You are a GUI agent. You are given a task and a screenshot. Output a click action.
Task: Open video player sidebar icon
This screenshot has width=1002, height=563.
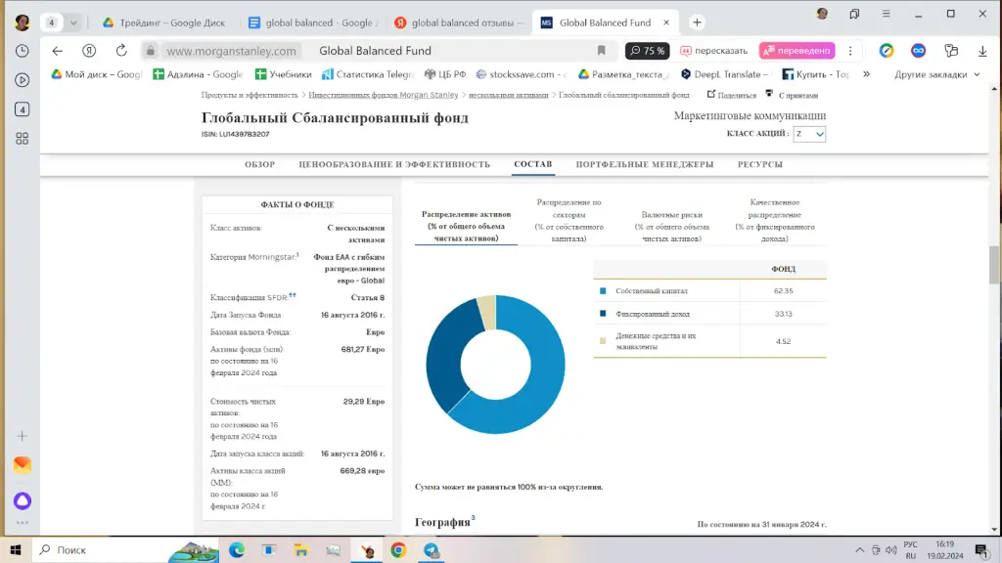coord(23,80)
